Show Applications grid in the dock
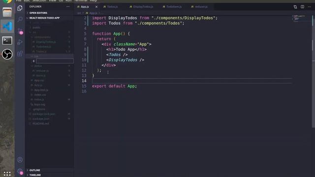 pos(7,174)
